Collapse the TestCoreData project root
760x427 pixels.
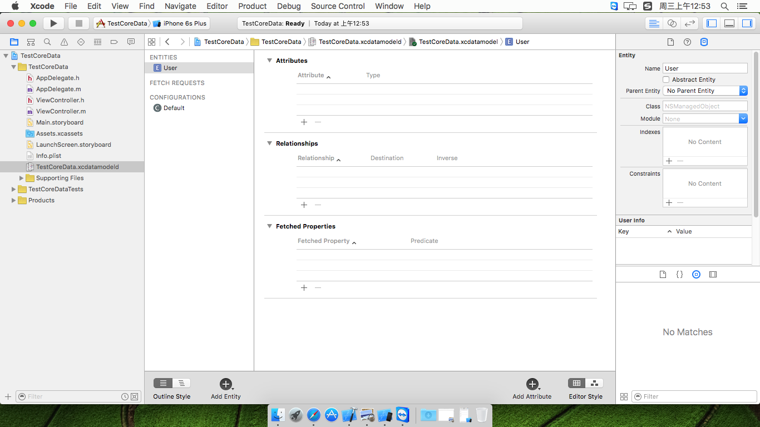(6, 56)
